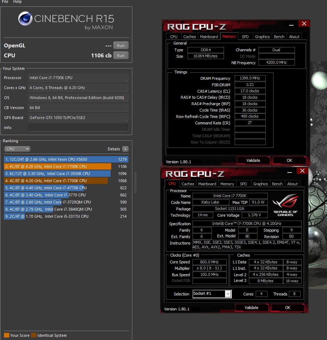Screen dimensions: 327x340
Task: Select ranking row 2 with score 1106
Action: click(66, 166)
